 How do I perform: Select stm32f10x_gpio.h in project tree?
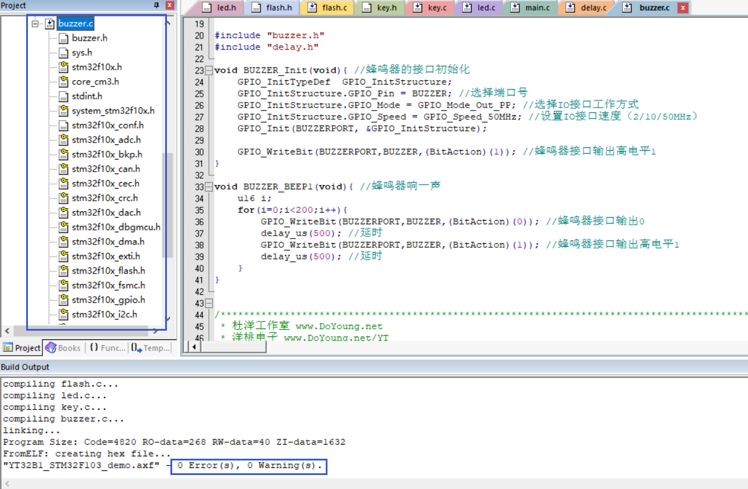tap(108, 300)
